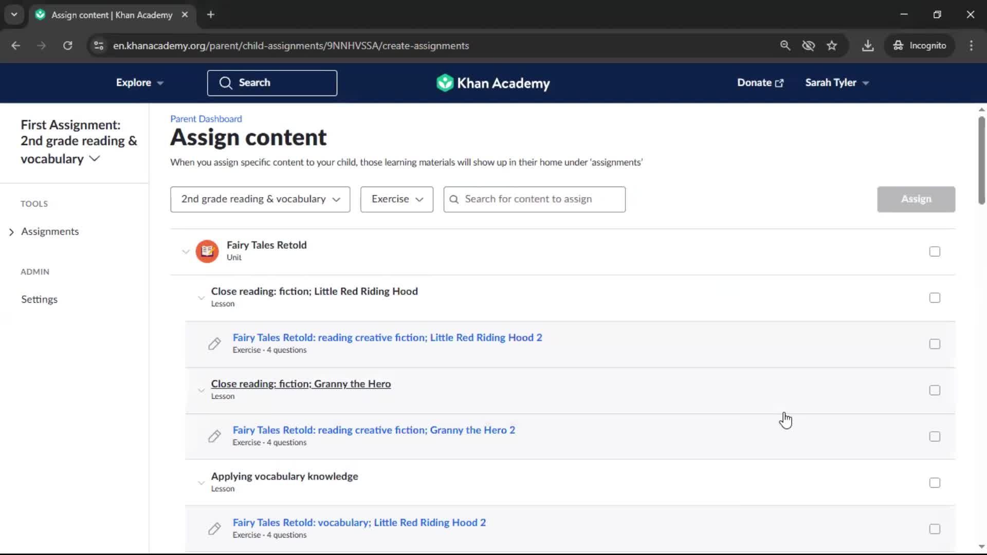
Task: Click the Assign button
Action: (916, 199)
